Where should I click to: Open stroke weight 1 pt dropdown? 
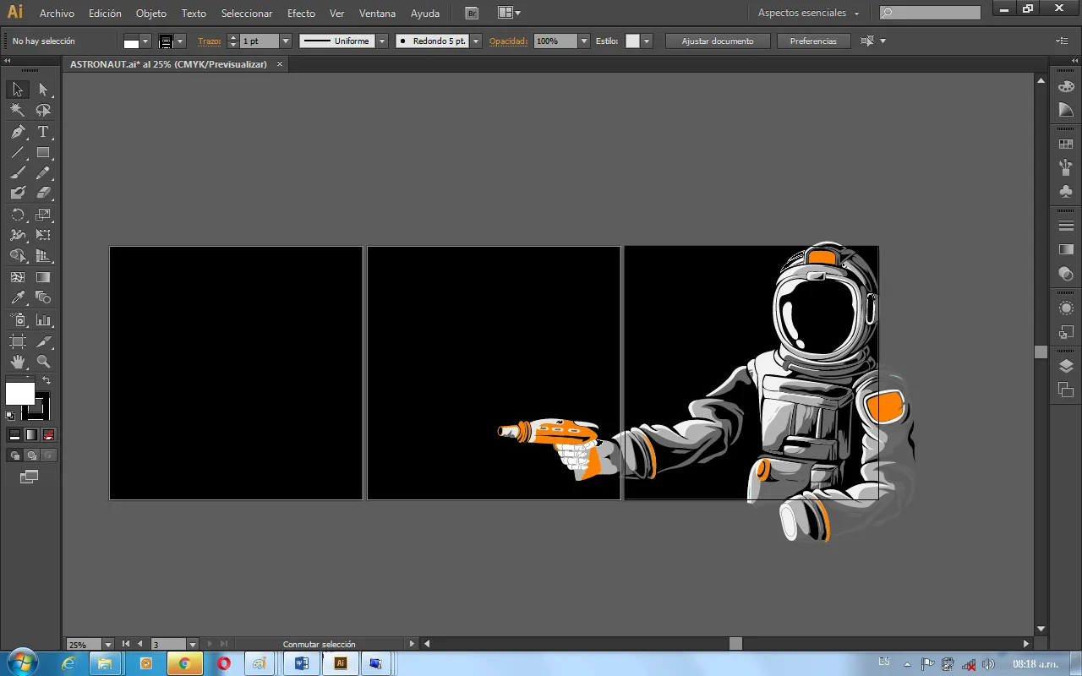pos(286,41)
